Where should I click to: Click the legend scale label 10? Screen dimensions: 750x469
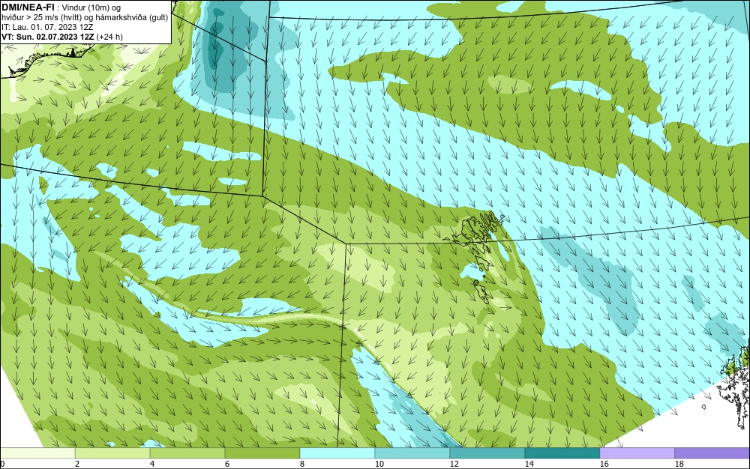(379, 464)
